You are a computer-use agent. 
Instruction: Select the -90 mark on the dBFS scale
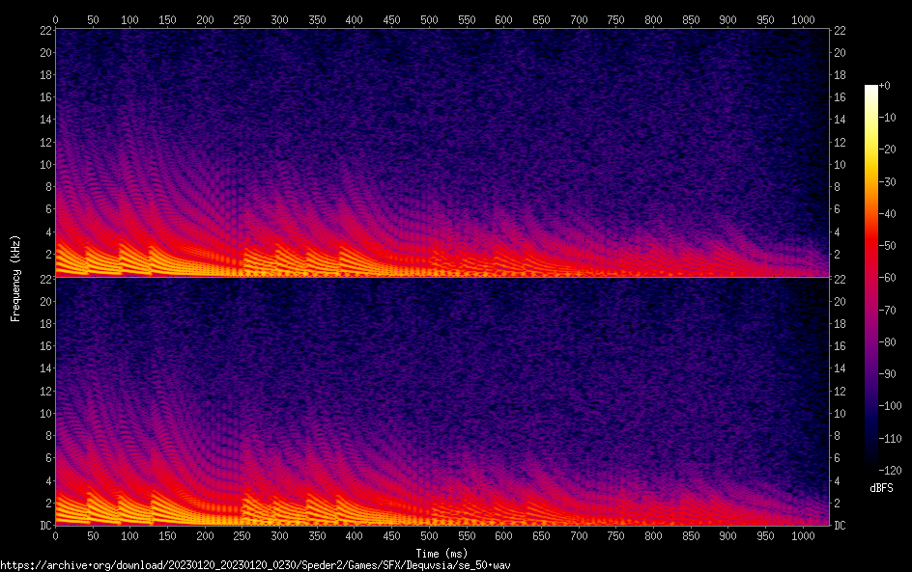point(887,374)
